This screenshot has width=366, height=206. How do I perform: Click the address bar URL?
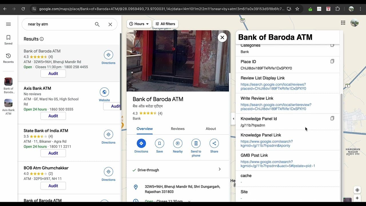click(162, 9)
